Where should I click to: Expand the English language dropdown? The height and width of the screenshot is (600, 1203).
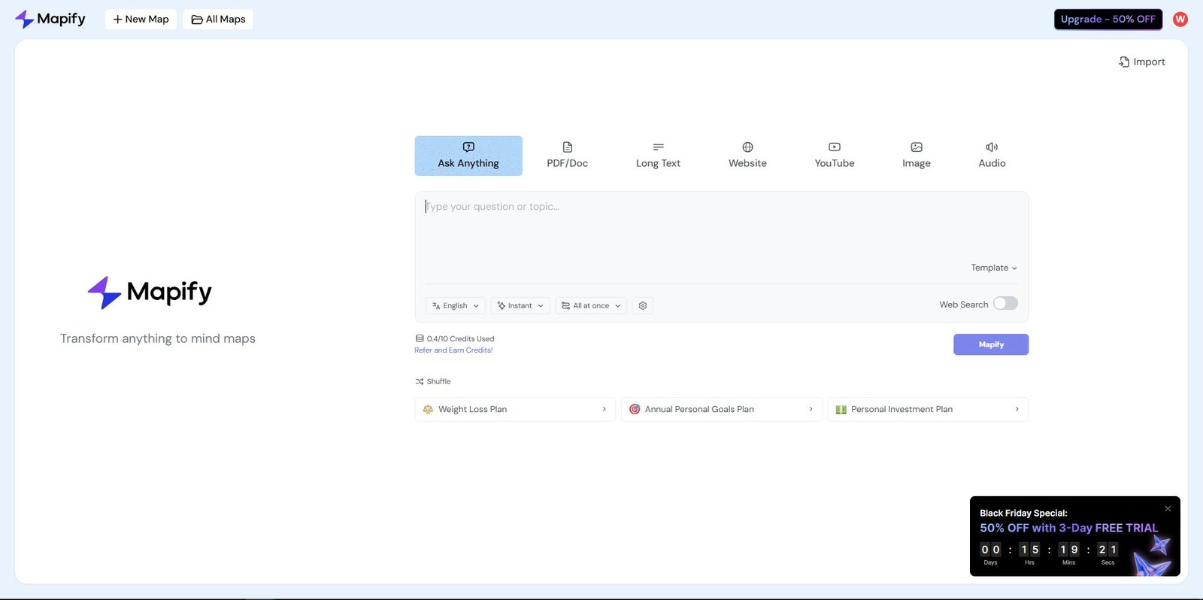[x=456, y=306]
